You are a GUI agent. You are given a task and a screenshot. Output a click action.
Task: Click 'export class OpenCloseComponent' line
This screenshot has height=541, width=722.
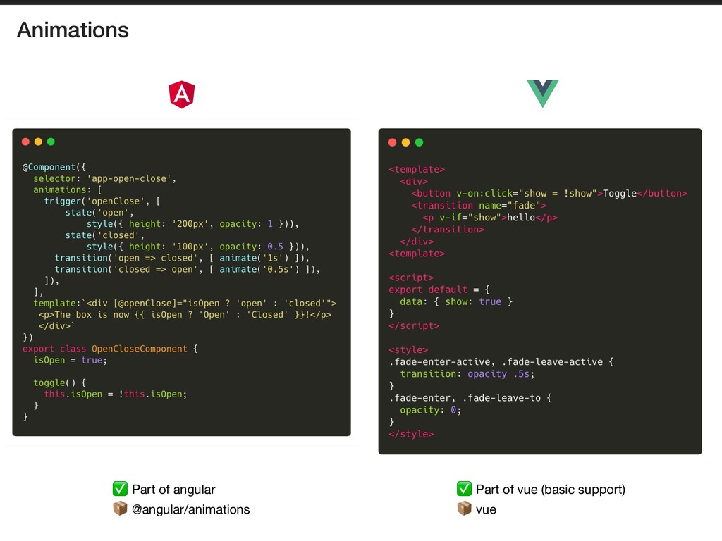[x=110, y=349]
